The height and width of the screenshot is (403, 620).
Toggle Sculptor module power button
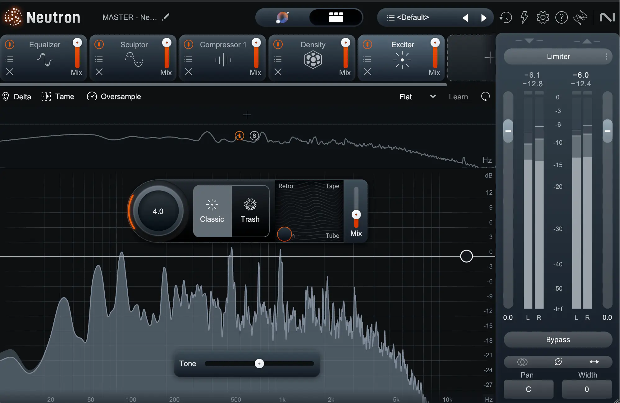click(99, 44)
